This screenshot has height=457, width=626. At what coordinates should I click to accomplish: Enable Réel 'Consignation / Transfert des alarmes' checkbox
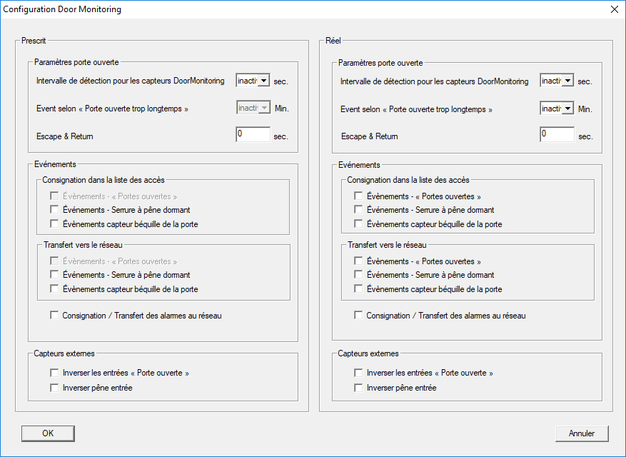[358, 316]
